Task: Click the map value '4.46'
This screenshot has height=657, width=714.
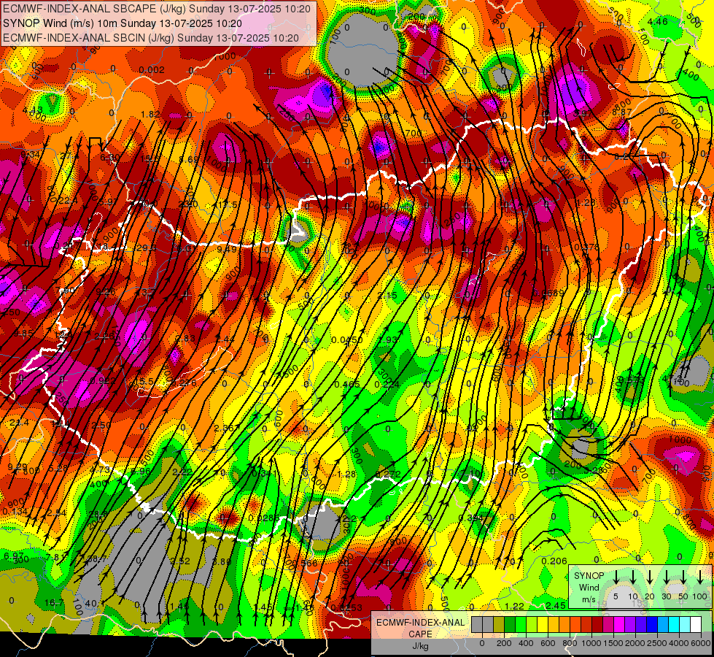Action: point(657,21)
